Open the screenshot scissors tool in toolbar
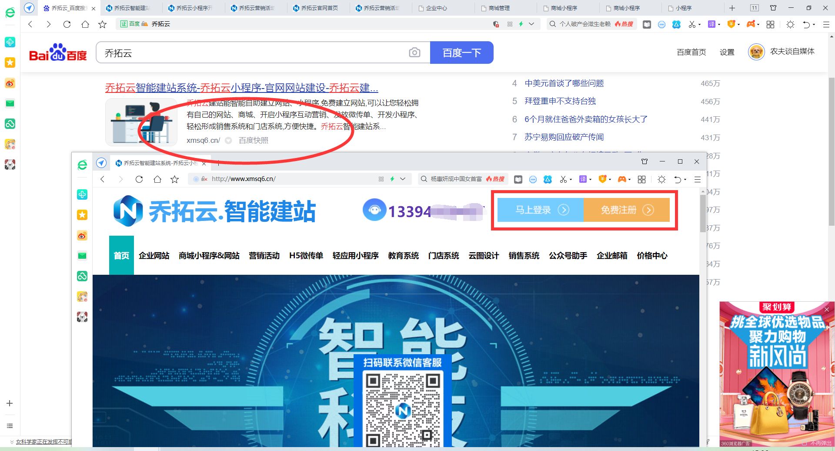This screenshot has height=451, width=835. click(x=692, y=25)
